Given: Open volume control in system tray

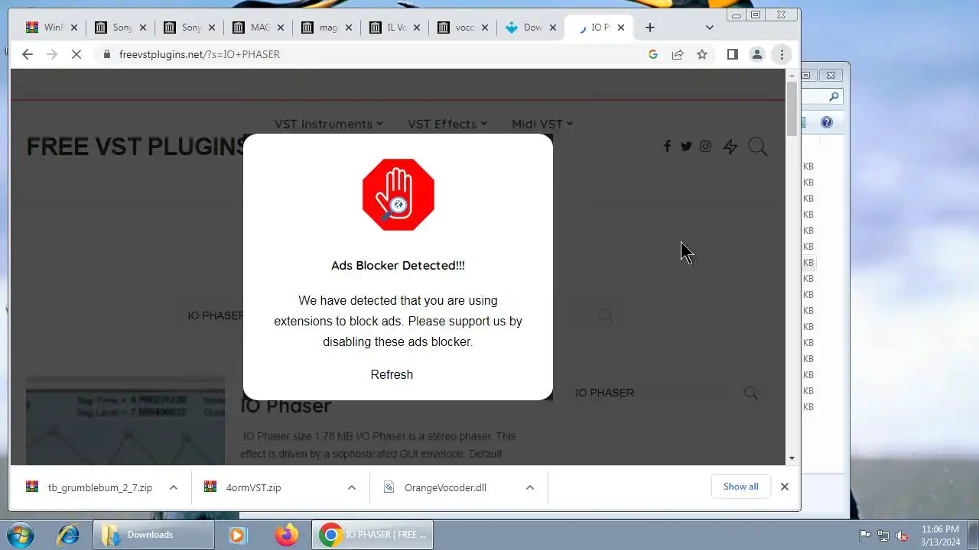Looking at the screenshot, I should coord(902,535).
